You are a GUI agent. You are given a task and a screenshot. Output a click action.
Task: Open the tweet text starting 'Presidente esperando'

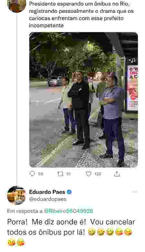tap(81, 15)
